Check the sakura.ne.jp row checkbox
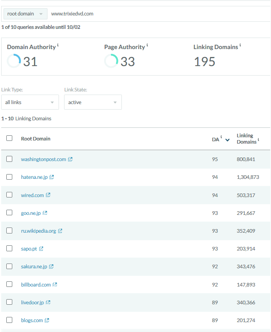271x332 pixels. [9, 266]
